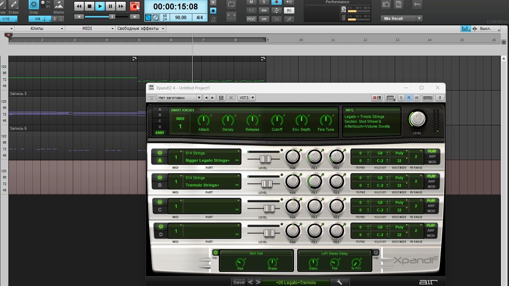Enable automation Read R in plugin toolbar
Screen dimensions: 509x286
(409, 98)
